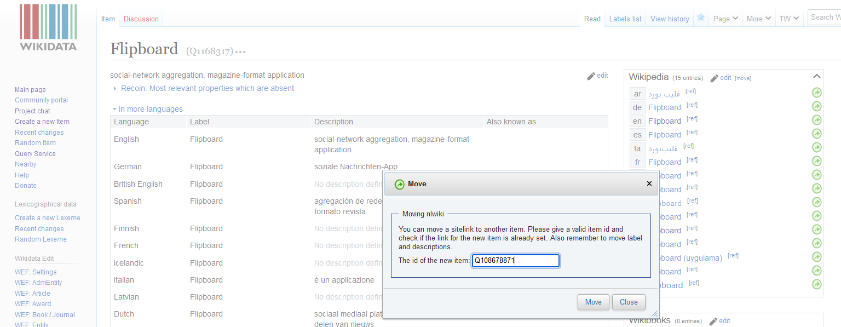Screen dimensions: 841x327
Task: Click the 'è un applicazione' description cell
Action: click(344, 280)
